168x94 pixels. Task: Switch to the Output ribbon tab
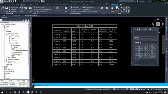coord(38,5)
